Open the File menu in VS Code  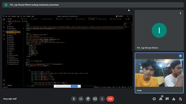[6, 16]
